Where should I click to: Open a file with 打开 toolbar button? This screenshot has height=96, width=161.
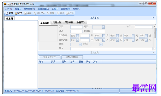click(x=19, y=13)
